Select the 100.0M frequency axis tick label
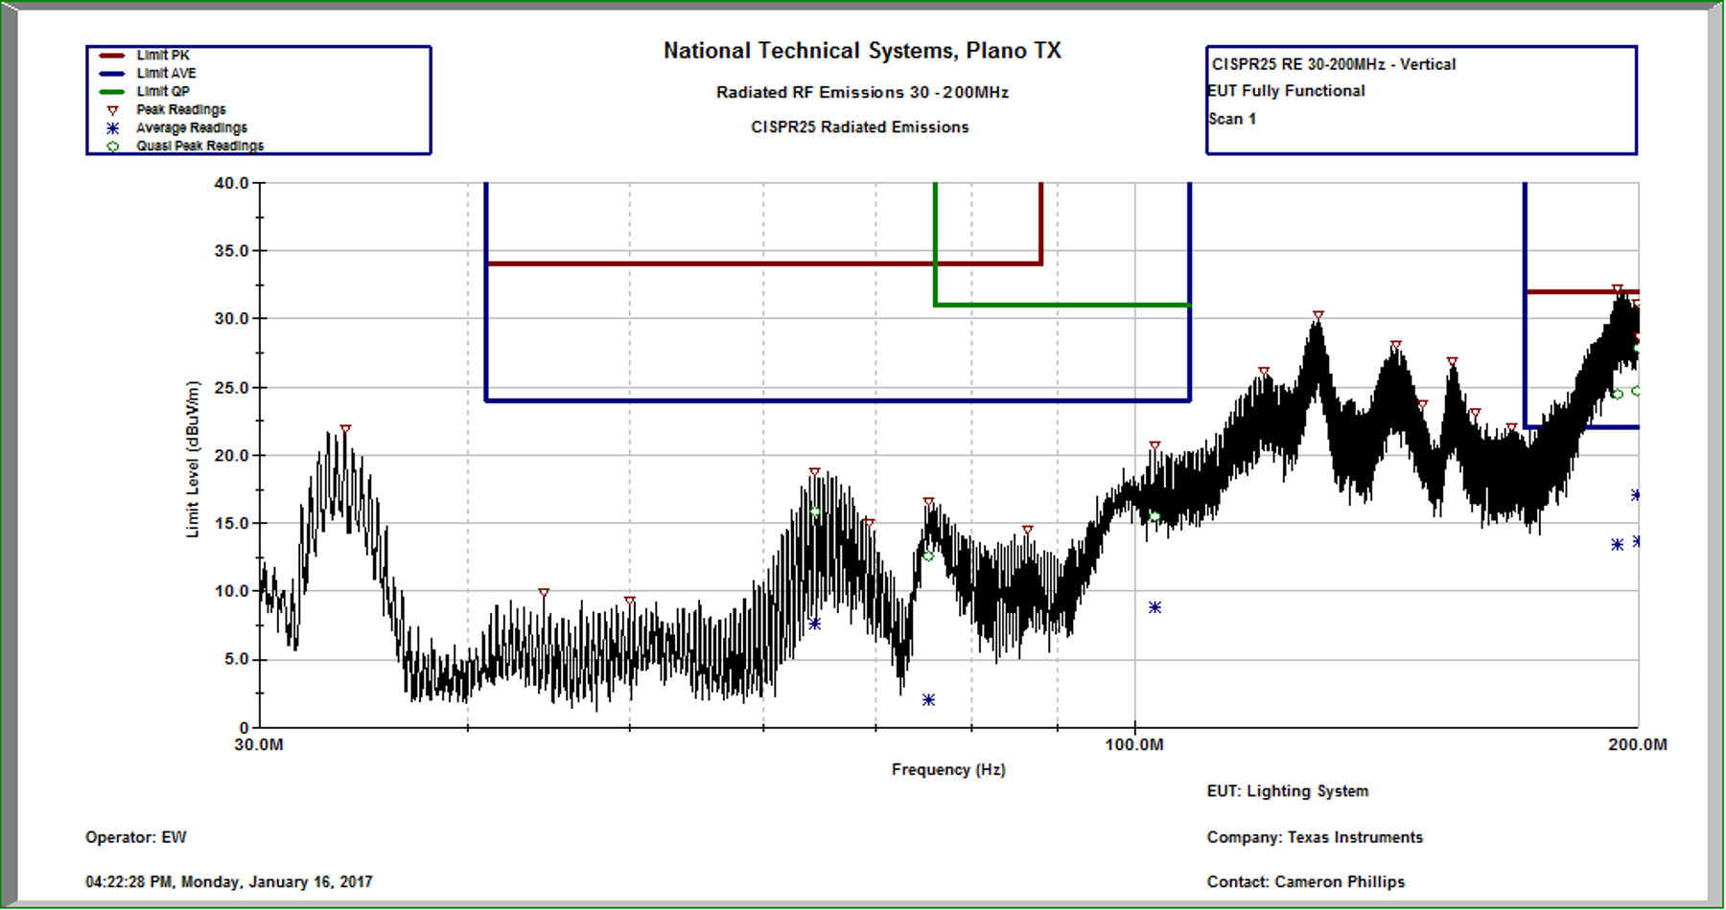The width and height of the screenshot is (1726, 910). [1134, 744]
